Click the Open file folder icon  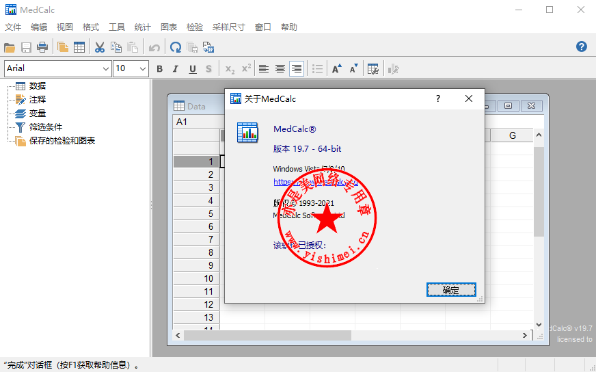click(x=10, y=48)
